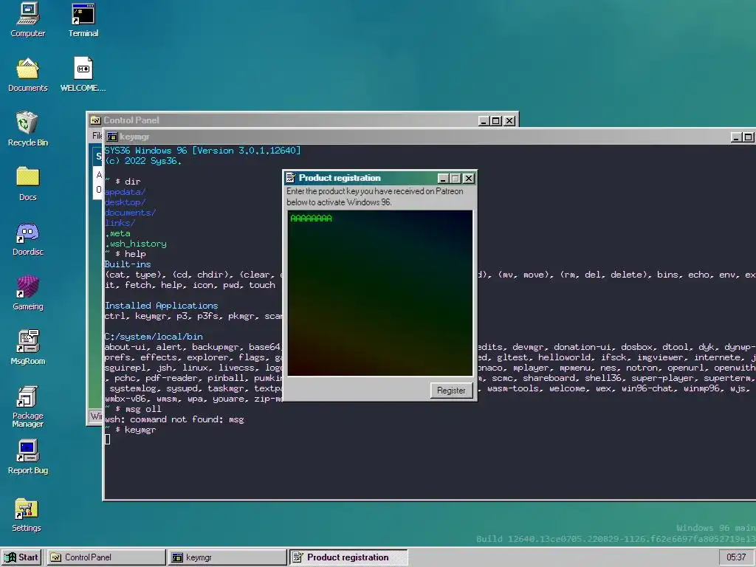Maximize the Control Panel window
The width and height of the screenshot is (756, 567).
[x=496, y=120]
